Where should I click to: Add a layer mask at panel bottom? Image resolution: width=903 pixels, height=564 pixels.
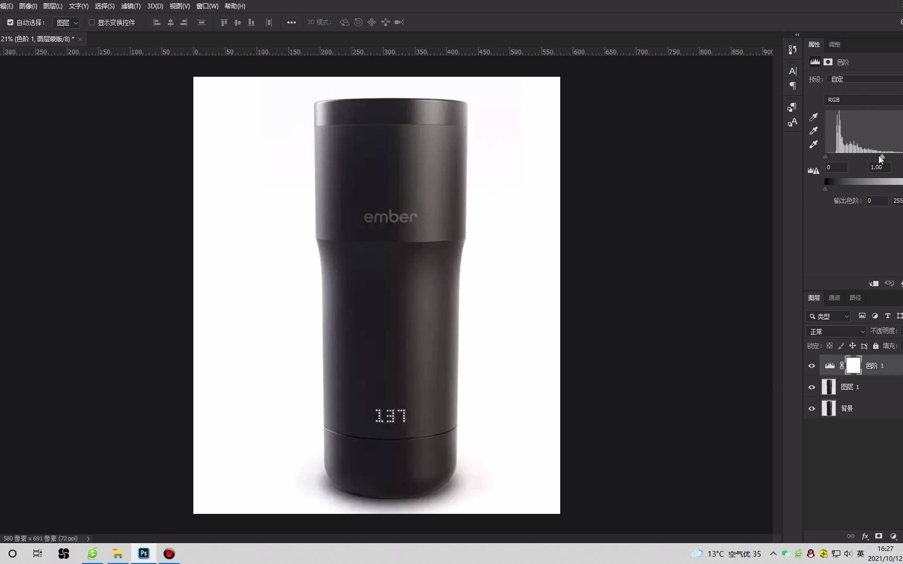click(x=879, y=536)
